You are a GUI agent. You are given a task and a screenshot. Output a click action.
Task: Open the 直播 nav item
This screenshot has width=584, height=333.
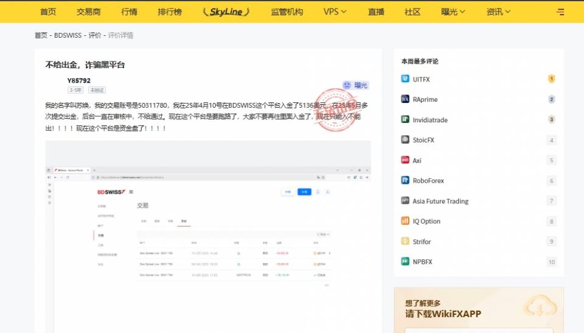point(376,12)
